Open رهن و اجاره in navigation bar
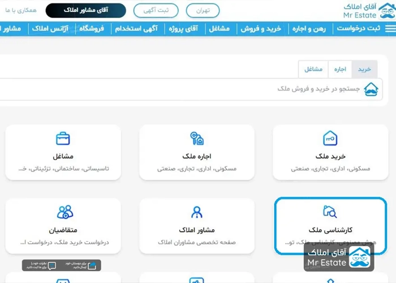396x283 pixels. click(310, 28)
